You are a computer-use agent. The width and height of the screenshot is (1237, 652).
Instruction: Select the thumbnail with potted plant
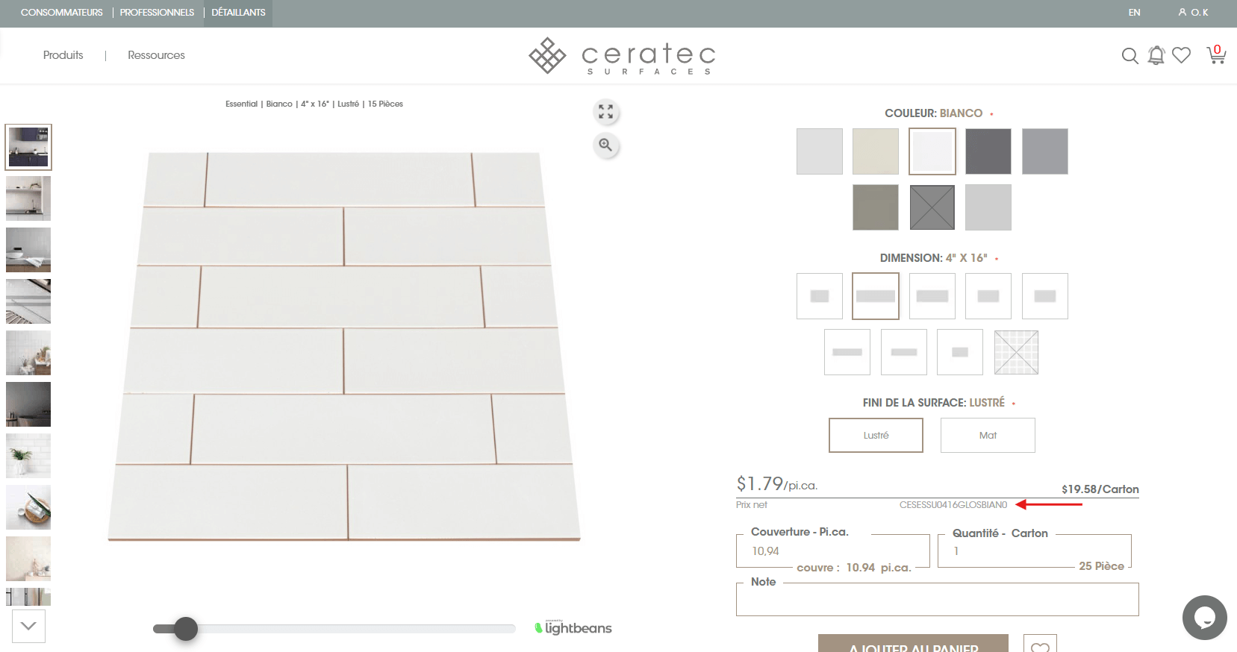28,456
